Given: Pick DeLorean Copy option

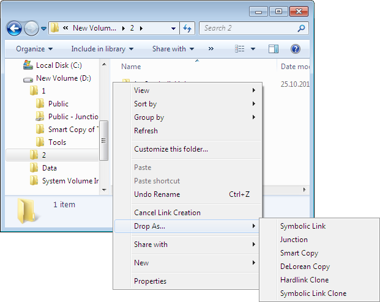Looking at the screenshot, I should 305,267.
